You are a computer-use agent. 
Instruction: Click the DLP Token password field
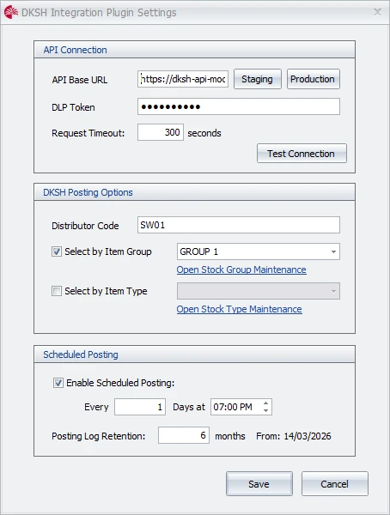(x=239, y=106)
